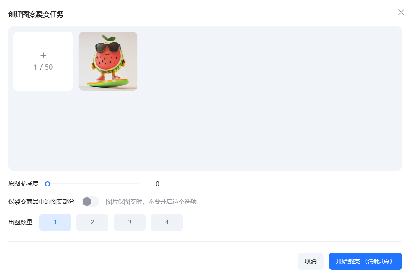This screenshot has height=278, width=411.
Task: Choose 4 as output image count
Action: click(x=167, y=222)
